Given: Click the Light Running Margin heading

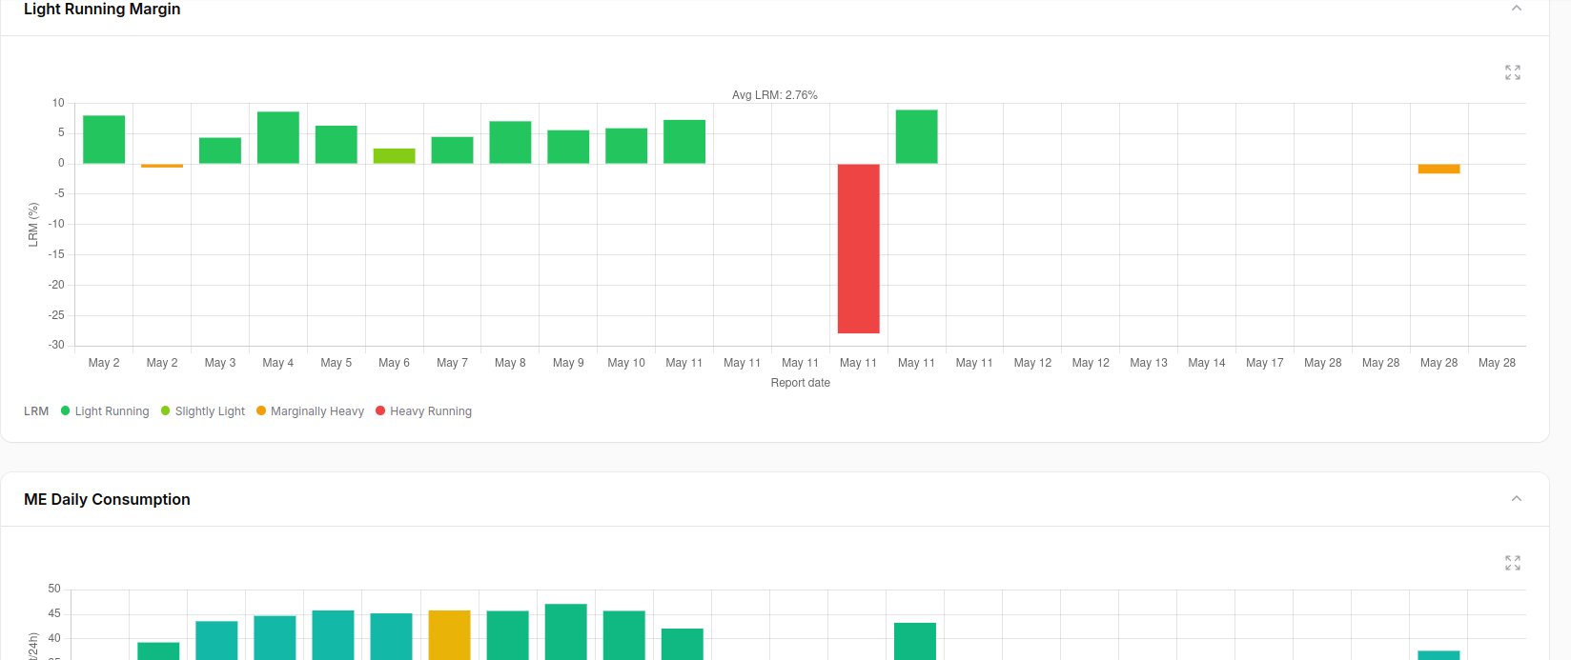Looking at the screenshot, I should 102,9.
